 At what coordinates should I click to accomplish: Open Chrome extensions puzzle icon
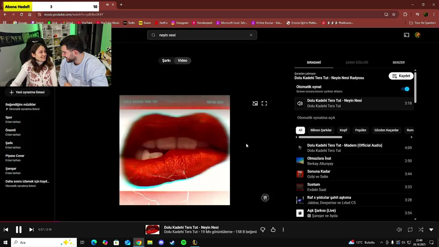point(405,14)
